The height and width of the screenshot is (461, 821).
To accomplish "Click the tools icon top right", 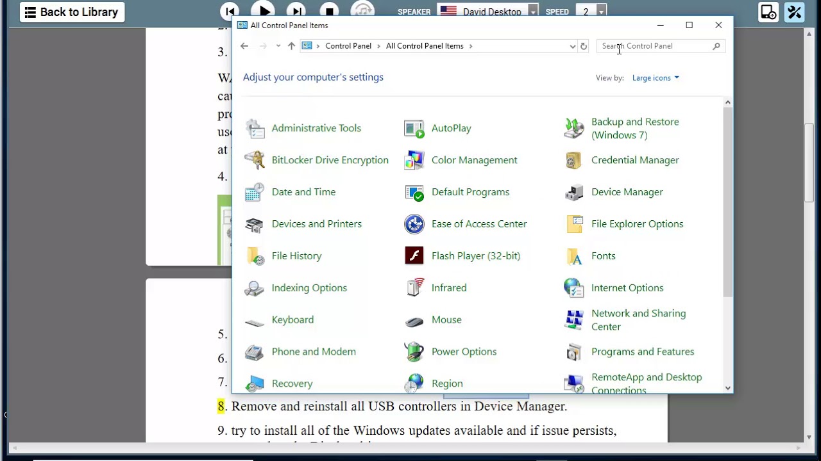I will (x=794, y=12).
